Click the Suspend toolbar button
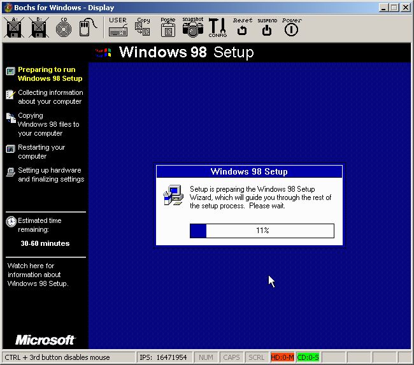The width and height of the screenshot is (414, 365). [267, 27]
